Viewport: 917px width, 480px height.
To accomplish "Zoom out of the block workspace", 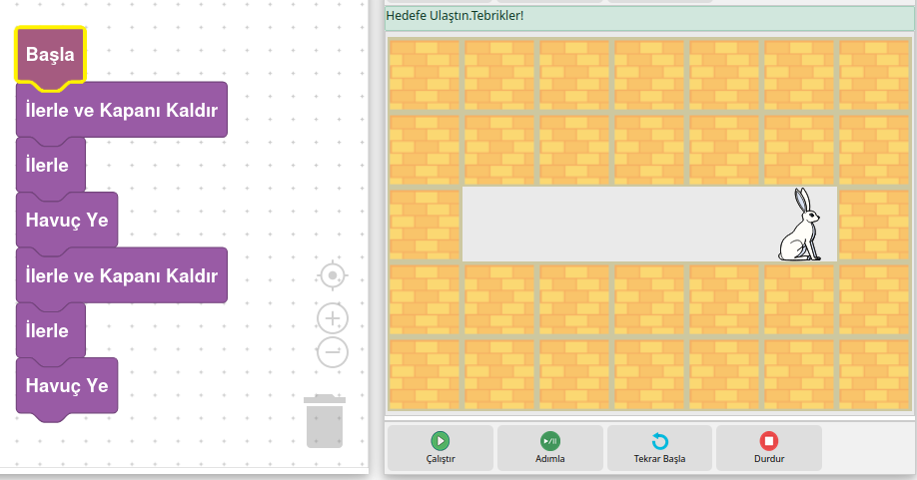I will (333, 351).
